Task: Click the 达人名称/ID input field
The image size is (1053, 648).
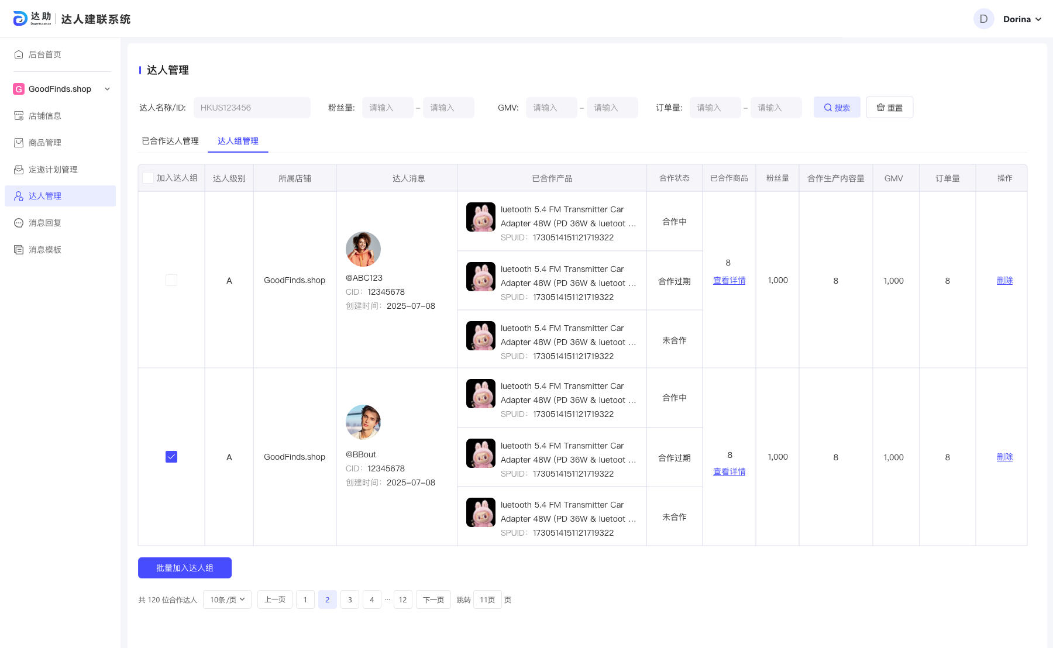Action: point(252,108)
